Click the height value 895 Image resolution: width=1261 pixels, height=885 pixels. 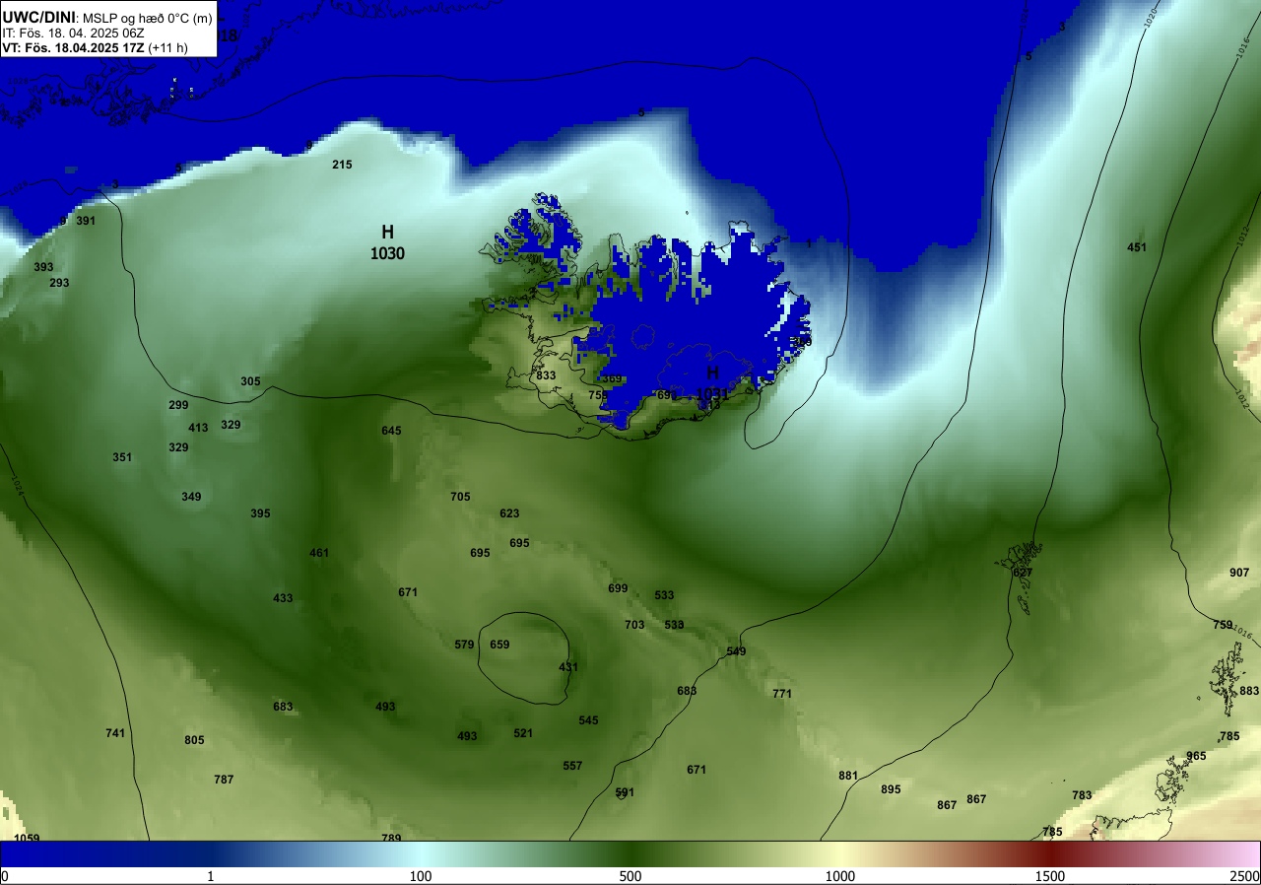[x=891, y=789]
